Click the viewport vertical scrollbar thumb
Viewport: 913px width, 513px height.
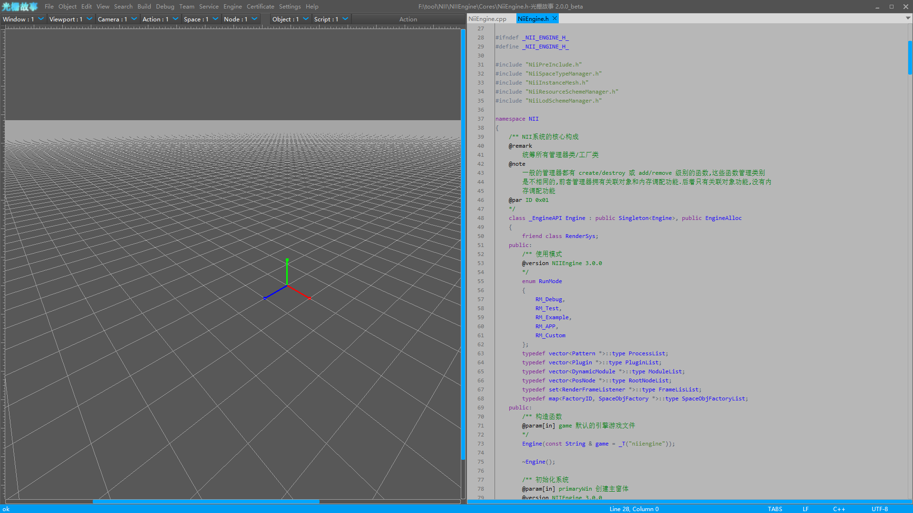click(x=463, y=244)
